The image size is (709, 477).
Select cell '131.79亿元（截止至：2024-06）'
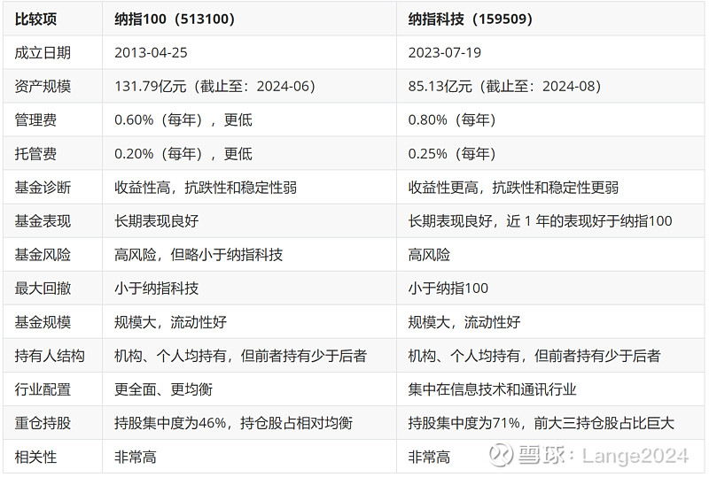click(214, 86)
